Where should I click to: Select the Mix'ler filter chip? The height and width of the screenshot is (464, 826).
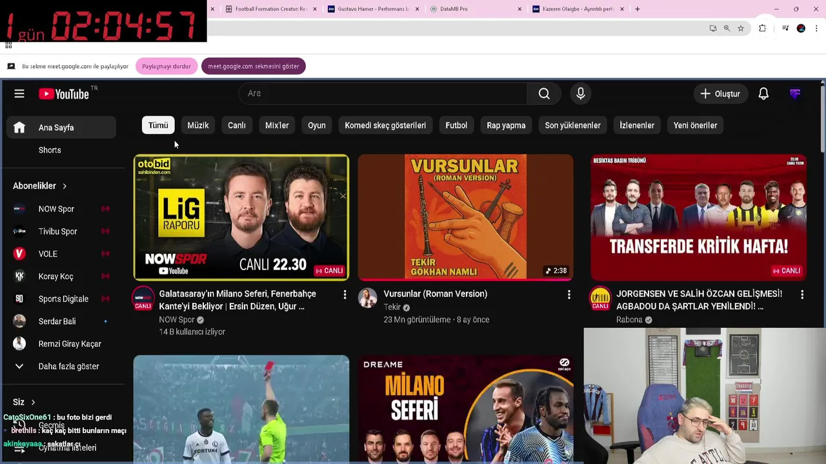[277, 125]
